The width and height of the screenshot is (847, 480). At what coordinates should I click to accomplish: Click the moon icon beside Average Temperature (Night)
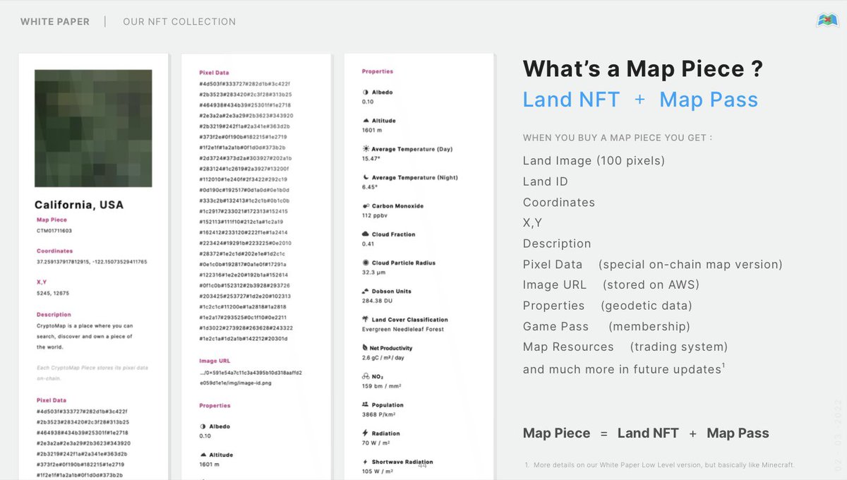[365, 177]
